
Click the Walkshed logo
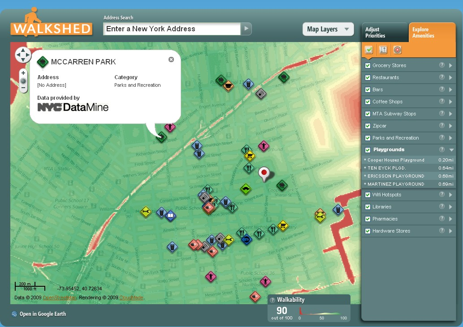tap(52, 22)
